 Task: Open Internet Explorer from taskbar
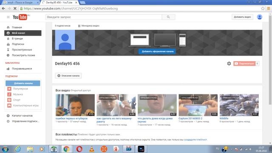click(x=18, y=149)
